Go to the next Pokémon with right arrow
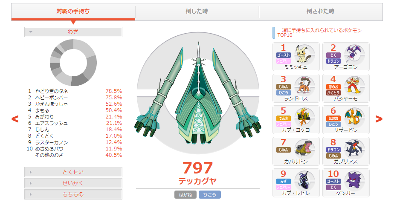 (x=379, y=119)
